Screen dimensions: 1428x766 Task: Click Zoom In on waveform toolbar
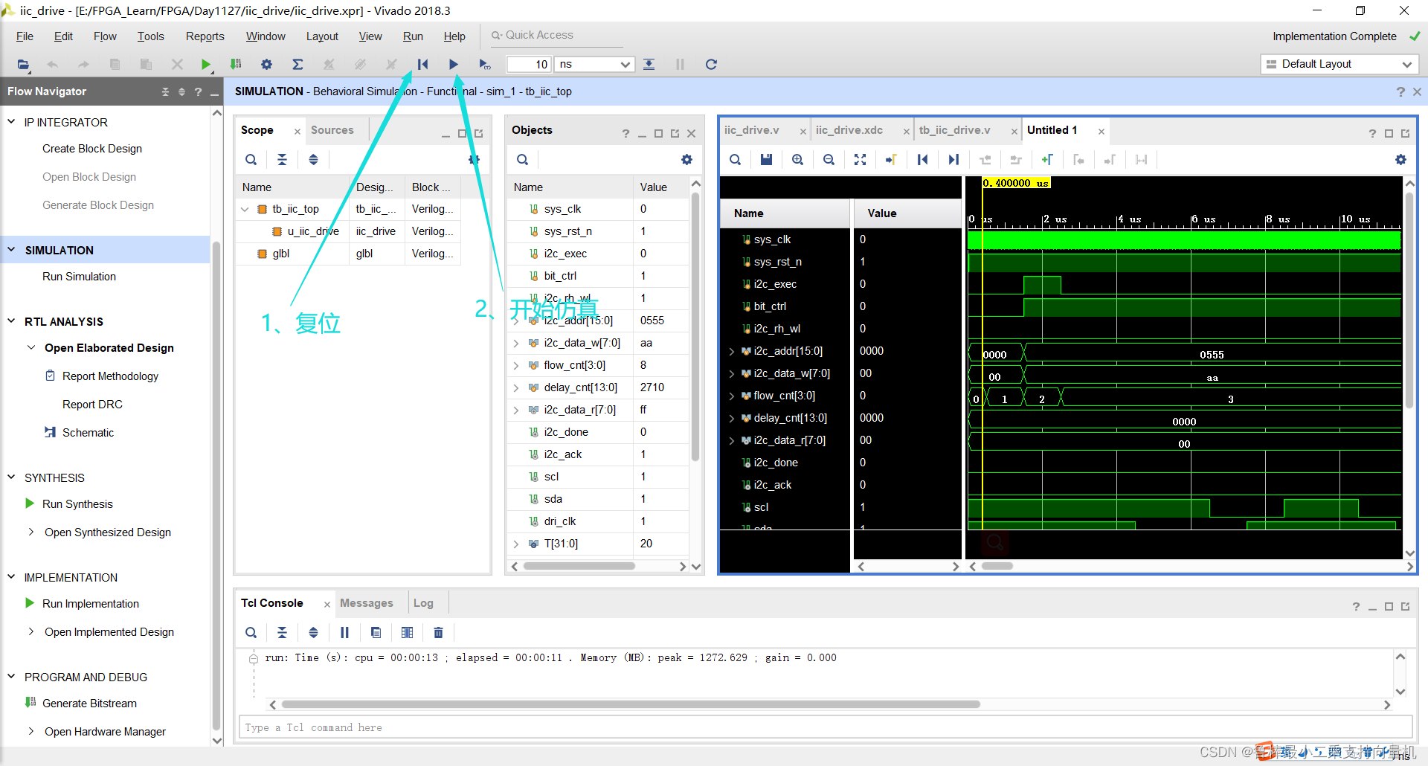[797, 160]
